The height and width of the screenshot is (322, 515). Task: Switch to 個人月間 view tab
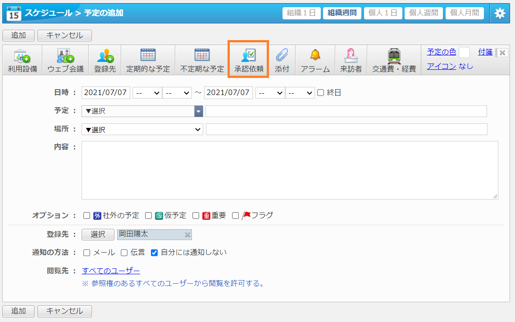pyautogui.click(x=465, y=13)
